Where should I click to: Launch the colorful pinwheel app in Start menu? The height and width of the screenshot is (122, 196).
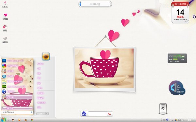coord(17,66)
